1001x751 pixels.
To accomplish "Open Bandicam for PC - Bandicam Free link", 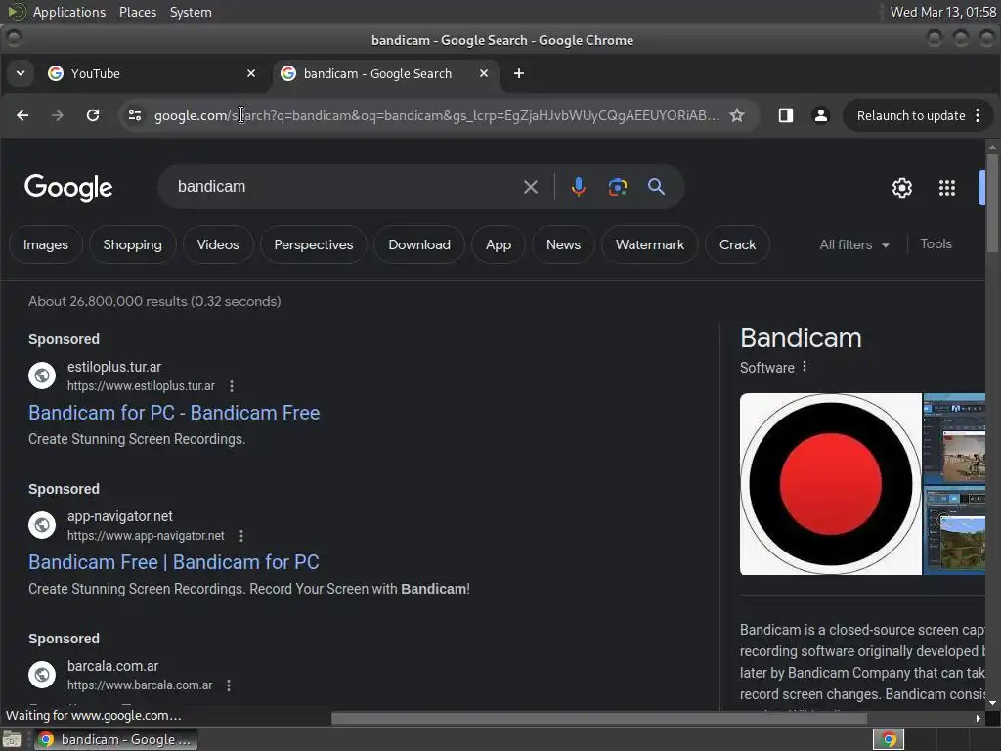I will [174, 413].
